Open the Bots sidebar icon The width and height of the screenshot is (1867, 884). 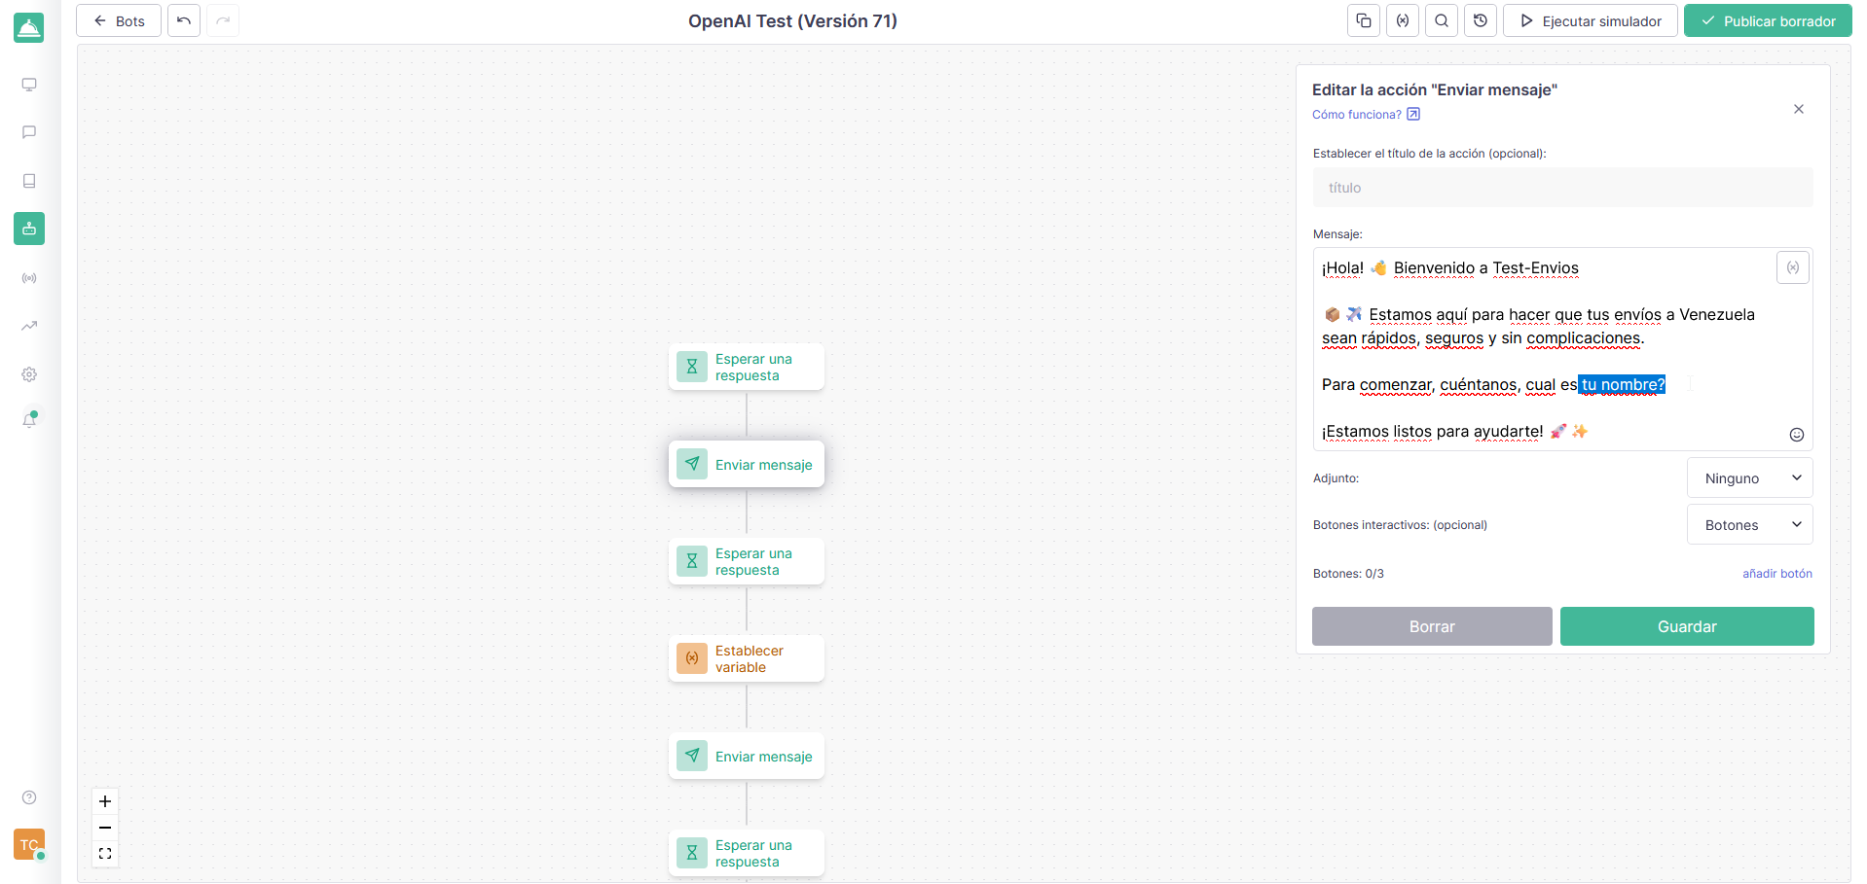pyautogui.click(x=29, y=229)
